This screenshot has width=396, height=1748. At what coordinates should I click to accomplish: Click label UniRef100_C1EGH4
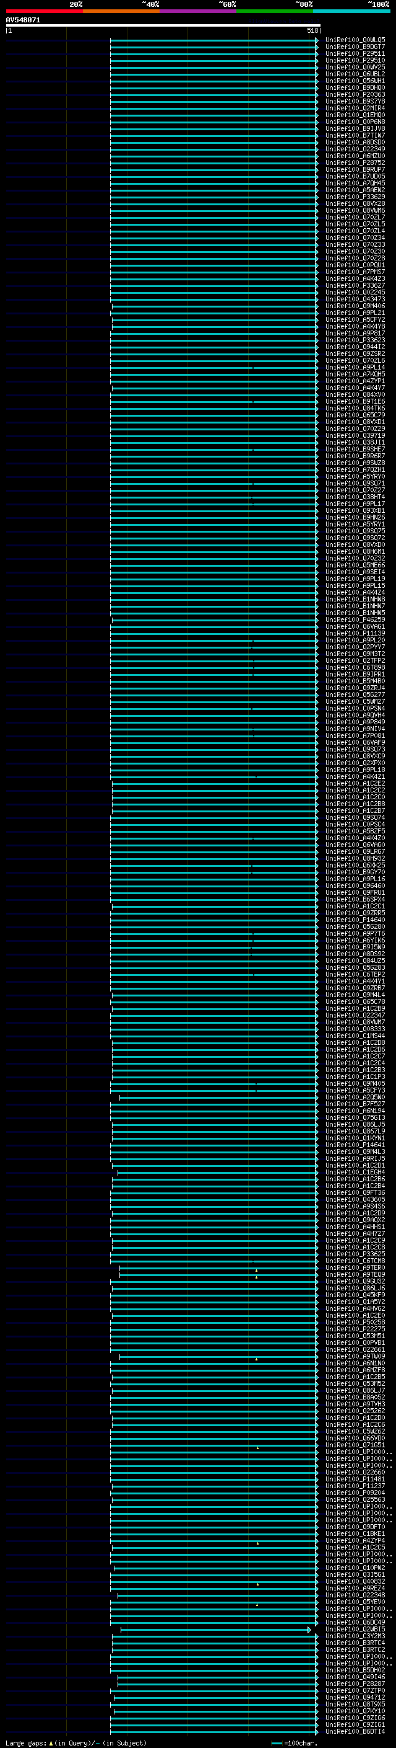click(355, 1172)
